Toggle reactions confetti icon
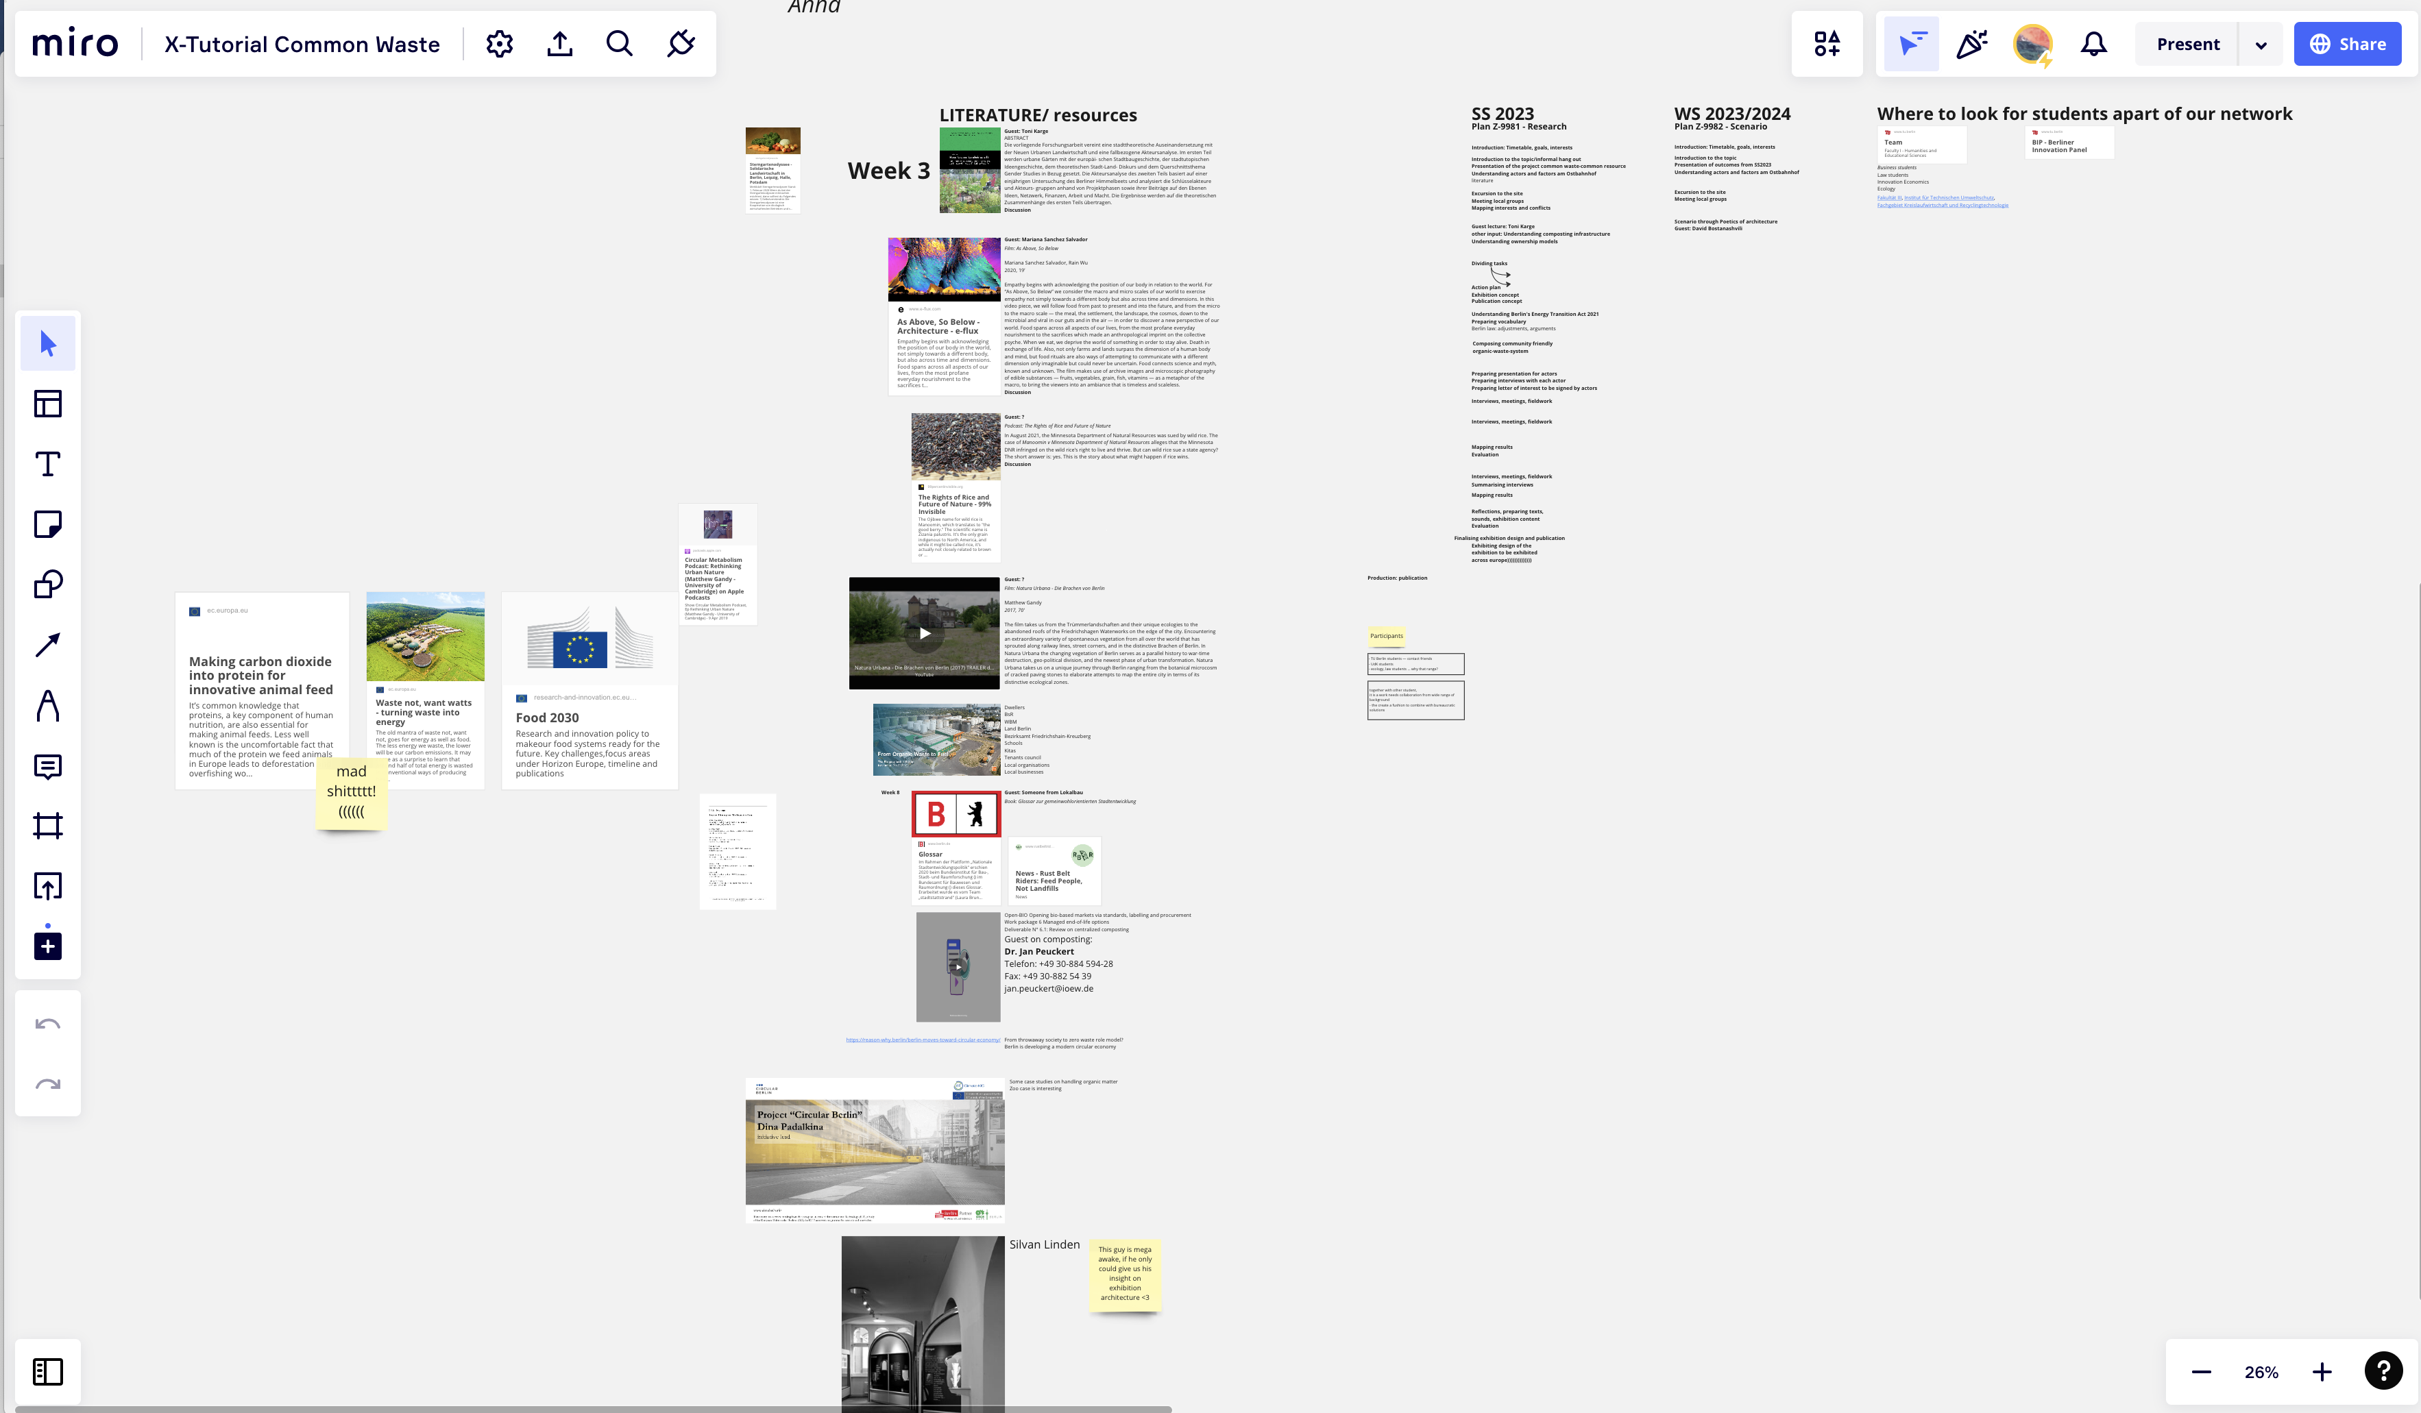2421x1413 pixels. point(1971,44)
